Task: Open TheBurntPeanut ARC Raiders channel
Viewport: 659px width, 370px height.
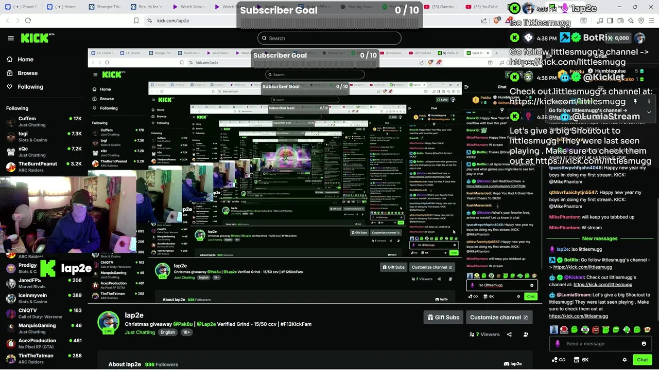Action: click(x=44, y=166)
